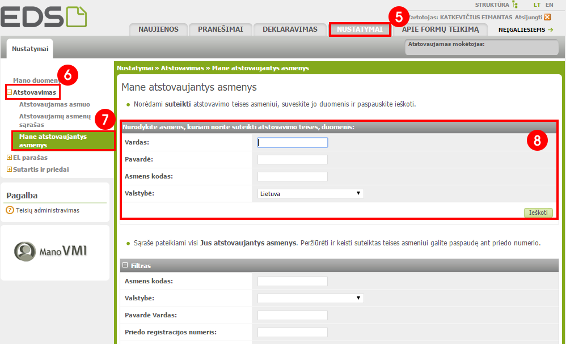Click the EDS logo
The image size is (566, 344).
click(x=43, y=16)
